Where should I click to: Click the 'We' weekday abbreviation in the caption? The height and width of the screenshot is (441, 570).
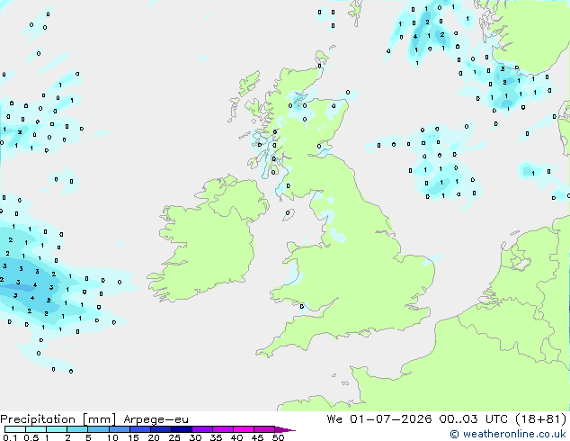click(334, 418)
